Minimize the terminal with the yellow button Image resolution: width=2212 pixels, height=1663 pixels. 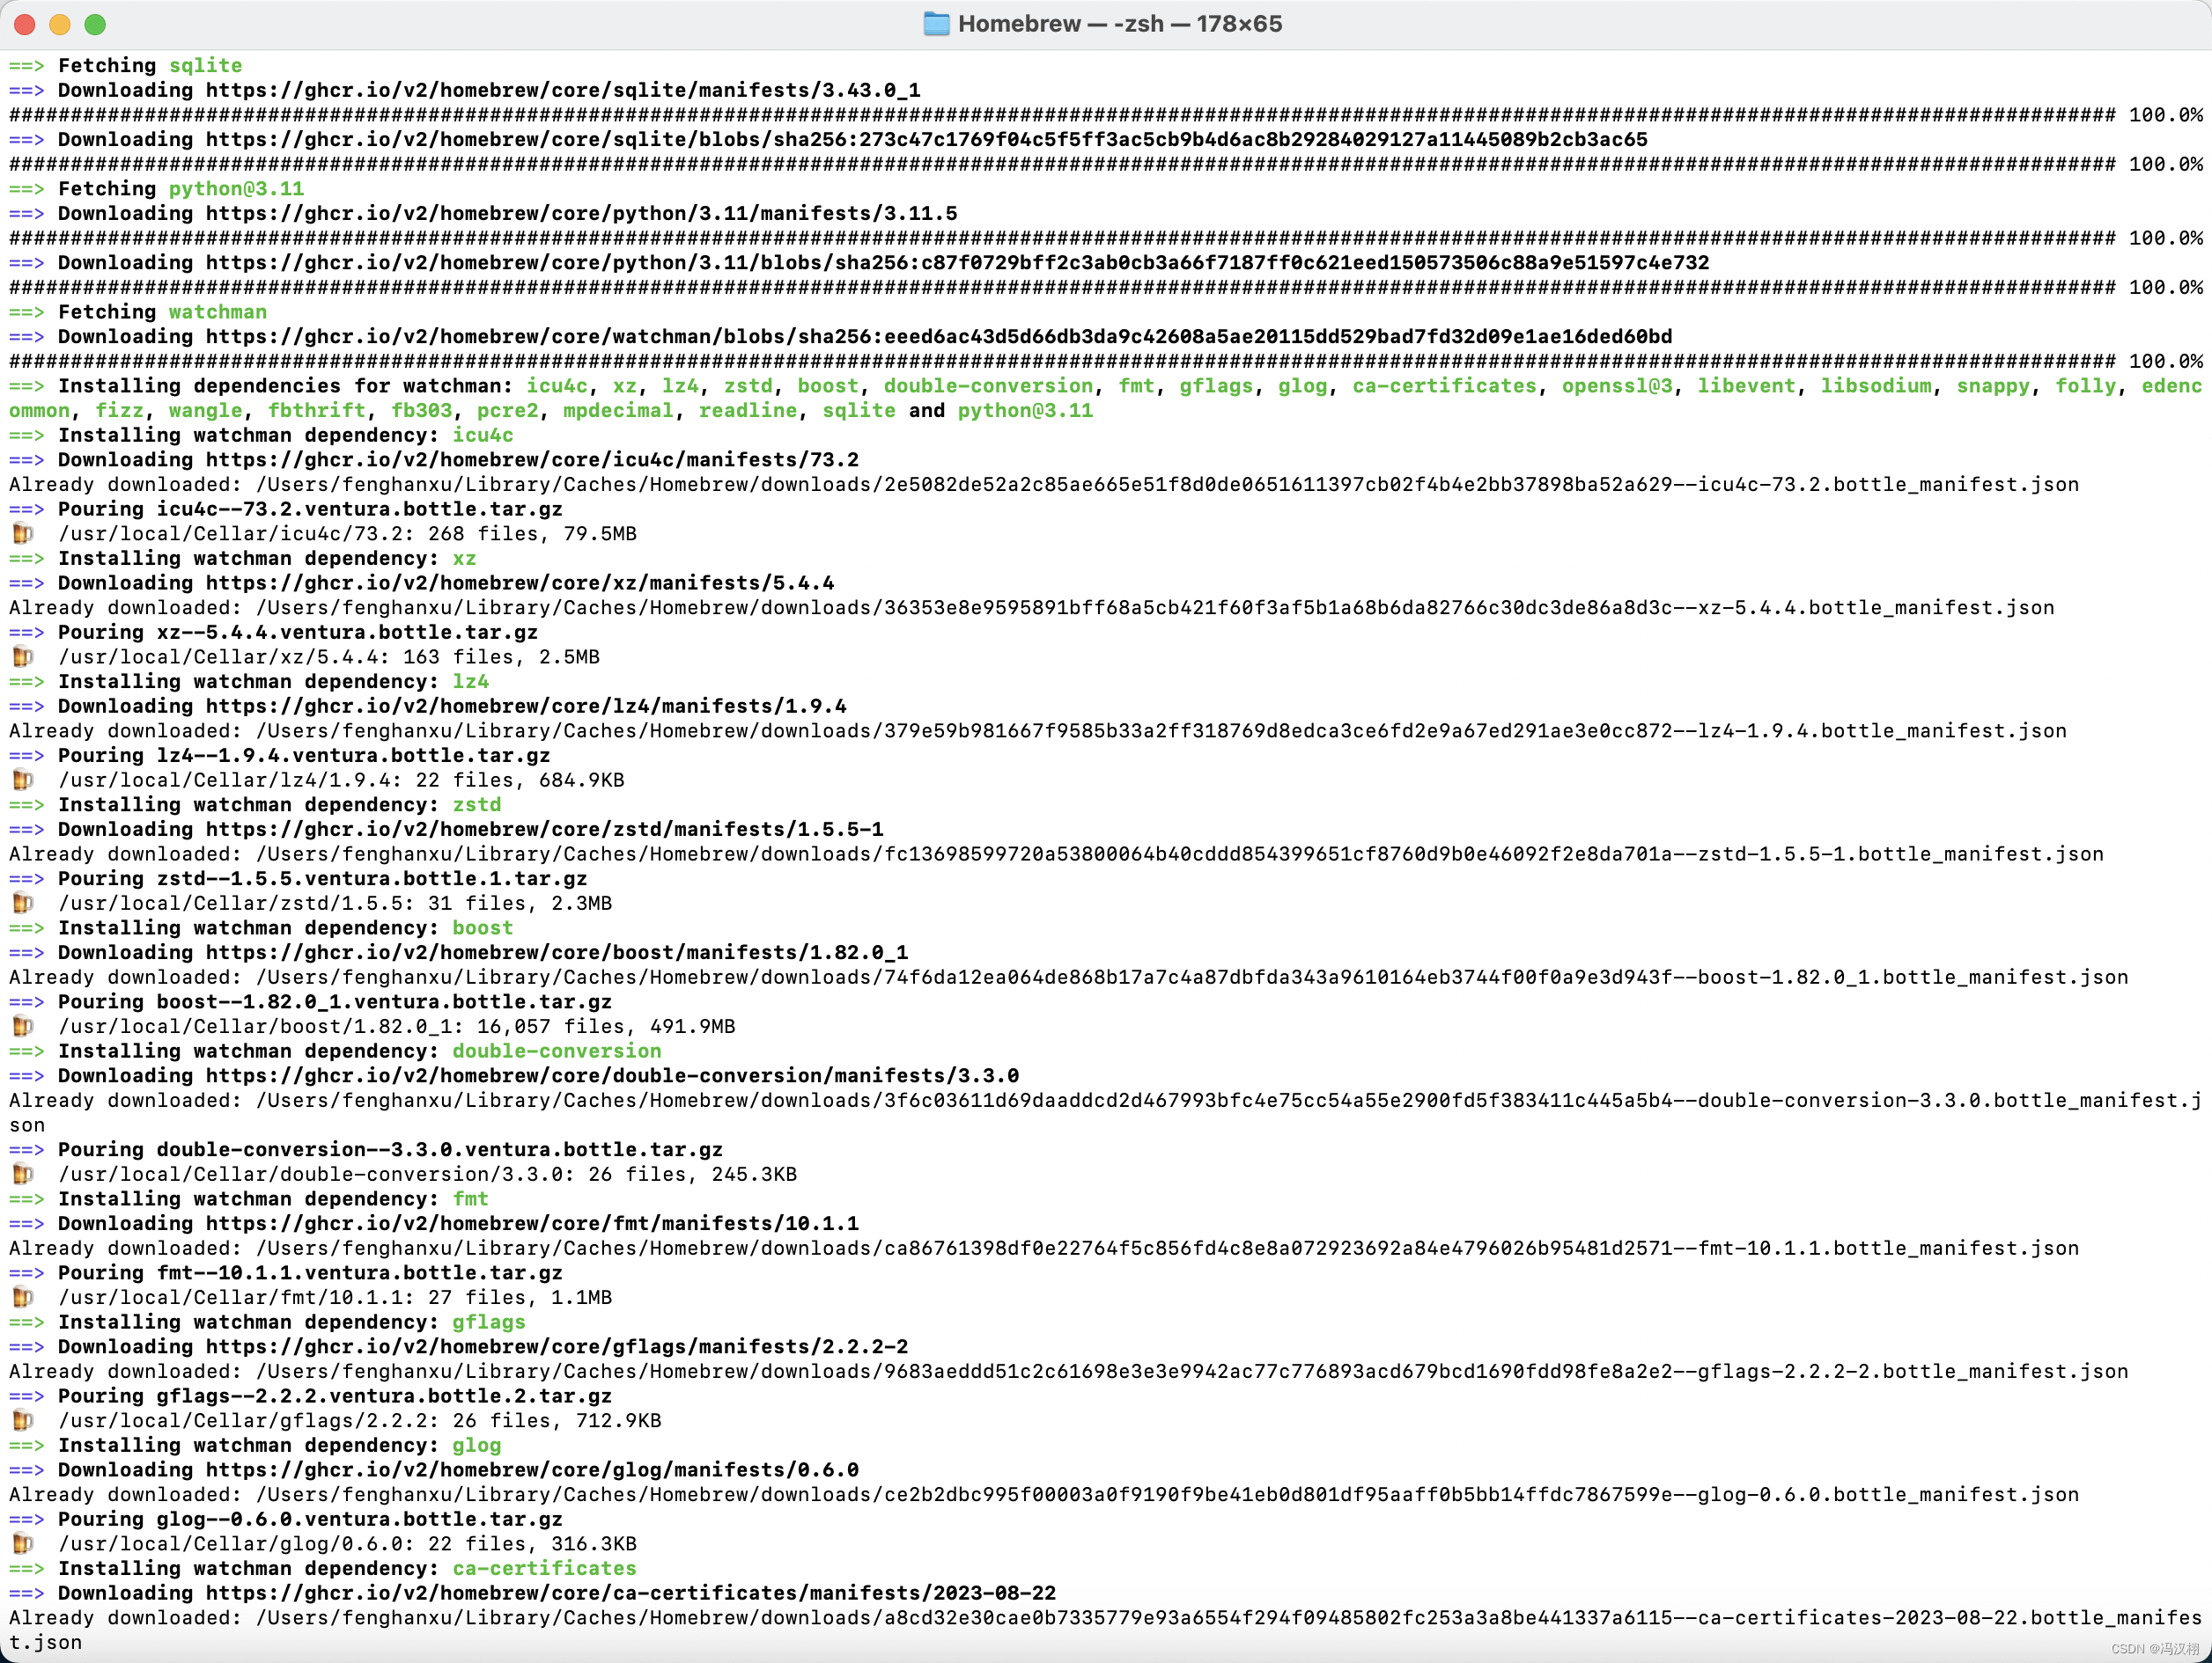pyautogui.click(x=60, y=24)
